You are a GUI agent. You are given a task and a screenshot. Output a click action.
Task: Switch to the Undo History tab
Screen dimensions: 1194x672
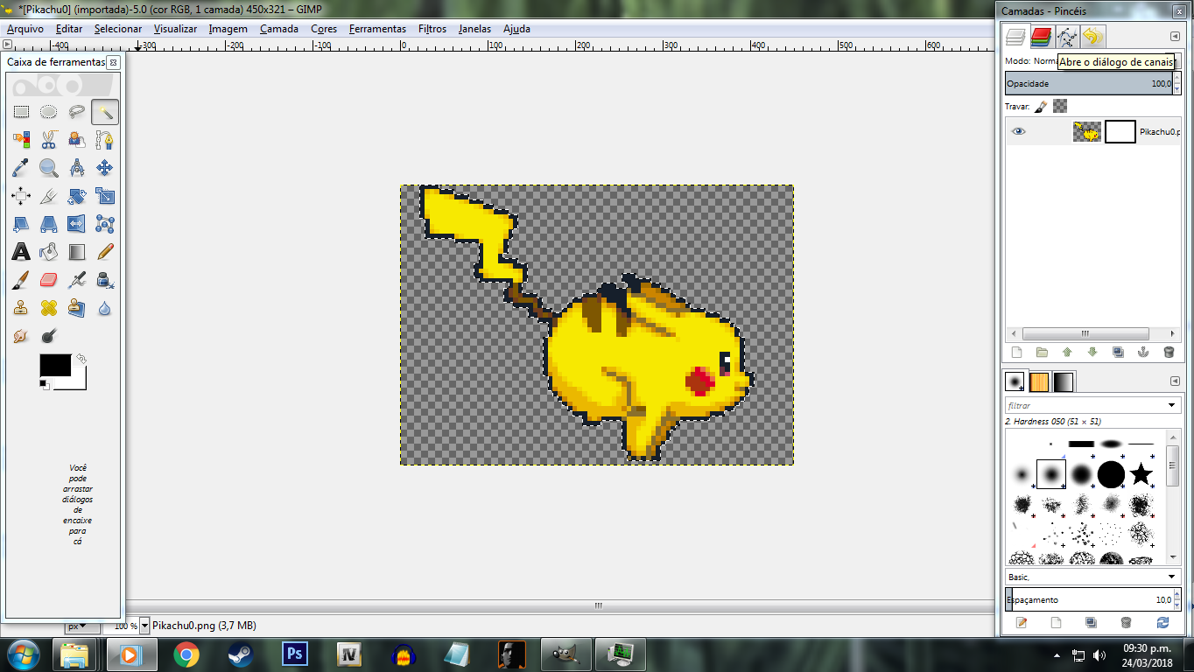[1092, 37]
